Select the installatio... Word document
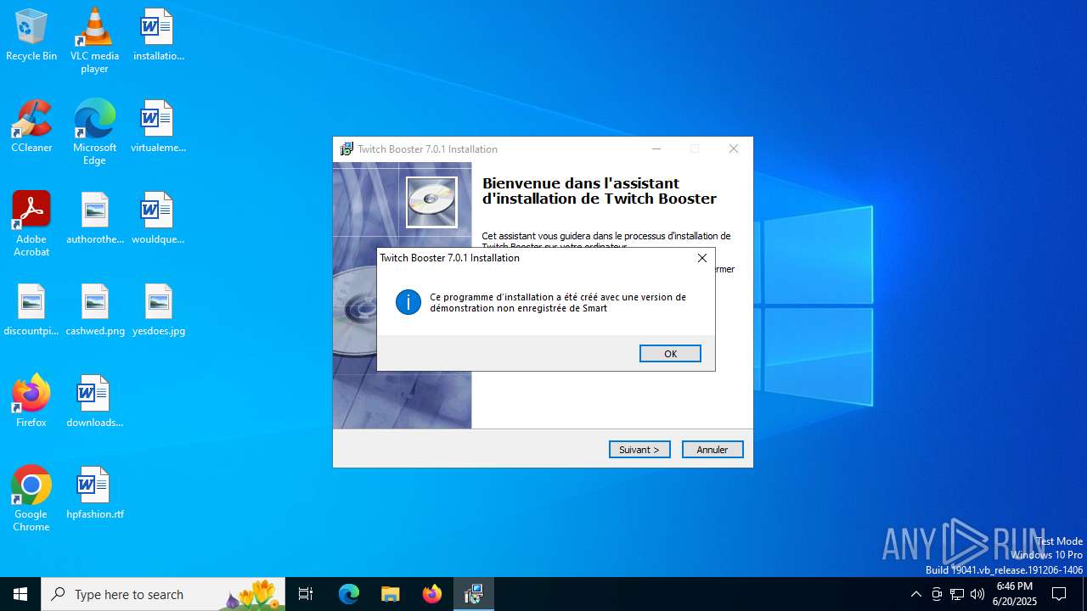This screenshot has width=1087, height=611. [x=158, y=36]
